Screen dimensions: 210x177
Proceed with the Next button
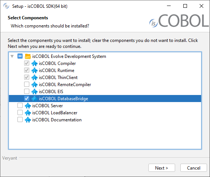162,168
